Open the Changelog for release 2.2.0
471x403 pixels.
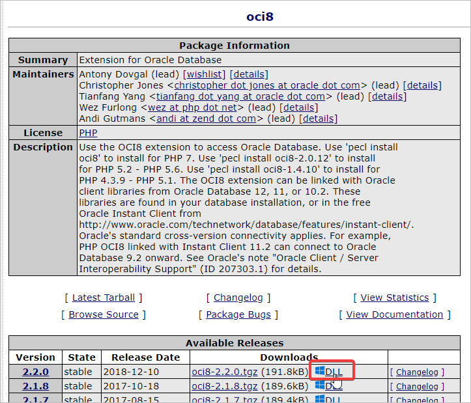[417, 372]
